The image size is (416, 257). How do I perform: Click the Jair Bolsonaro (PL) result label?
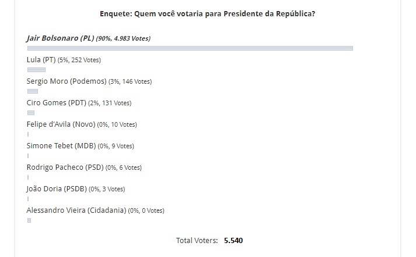(61, 38)
